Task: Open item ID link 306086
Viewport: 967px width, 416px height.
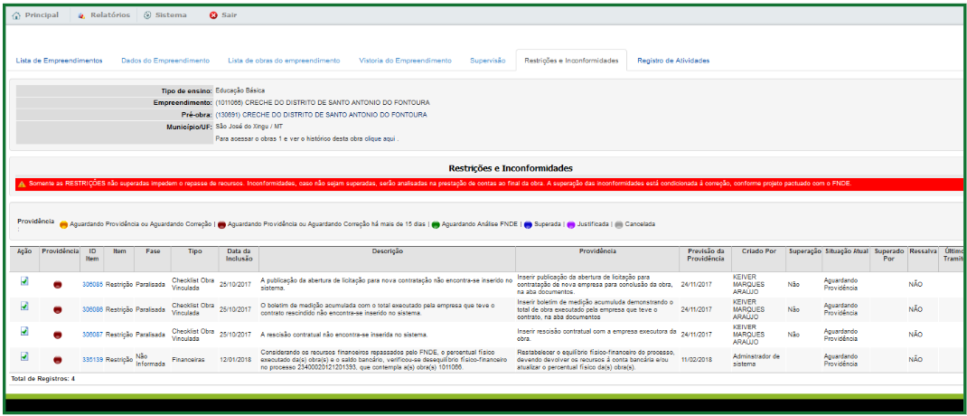Action: [92, 309]
